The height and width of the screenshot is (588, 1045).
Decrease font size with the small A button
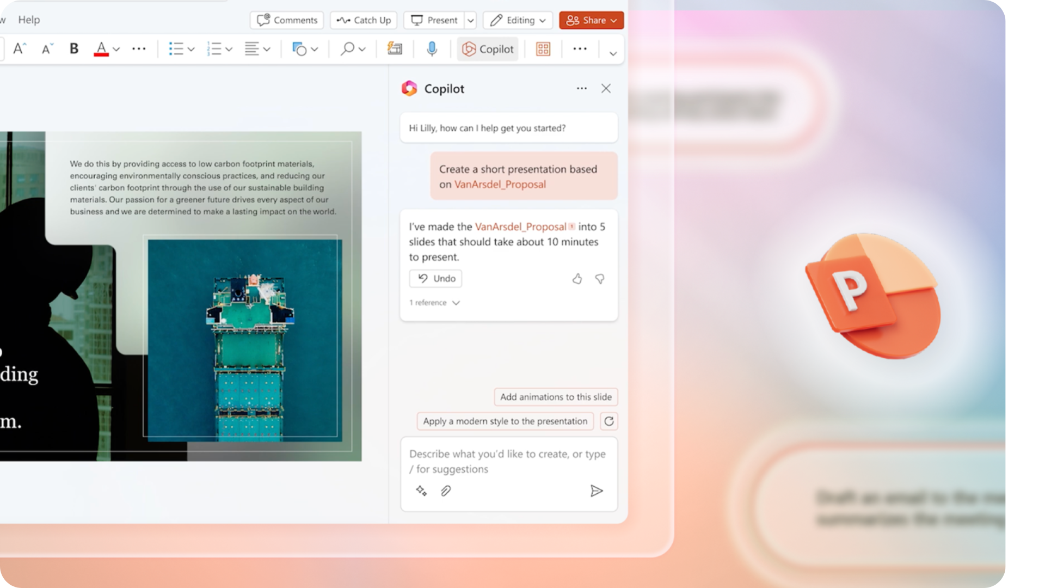[x=47, y=49]
